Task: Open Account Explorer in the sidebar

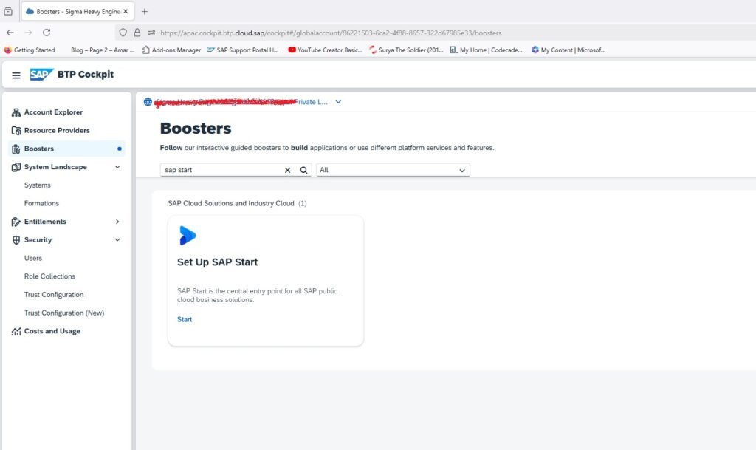Action: tap(53, 112)
